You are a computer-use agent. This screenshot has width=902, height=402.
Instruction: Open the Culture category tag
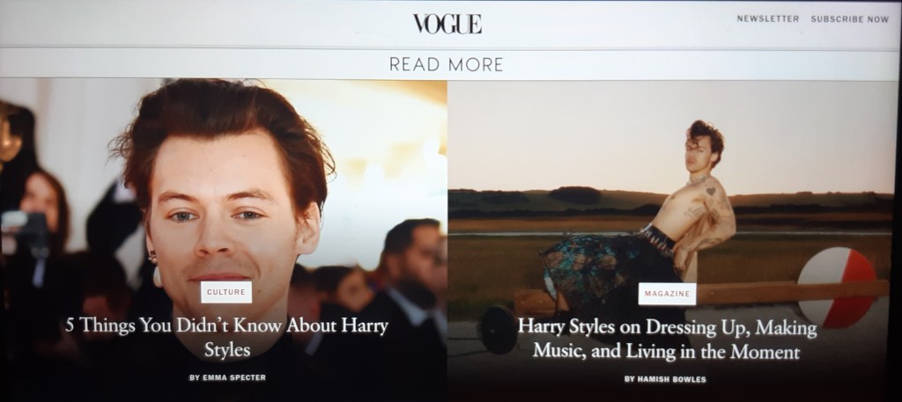(x=226, y=292)
